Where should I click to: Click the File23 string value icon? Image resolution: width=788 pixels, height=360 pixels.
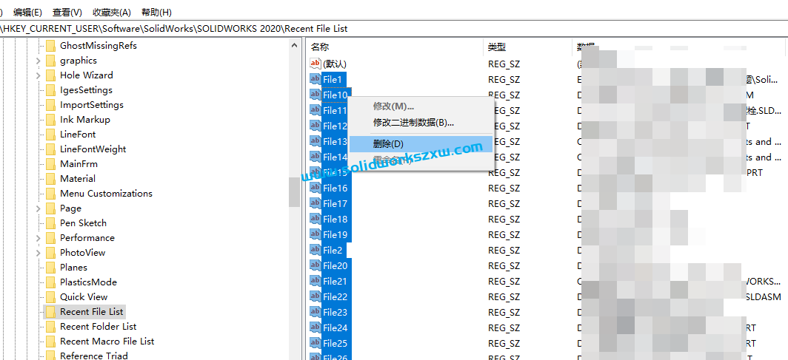coord(315,313)
